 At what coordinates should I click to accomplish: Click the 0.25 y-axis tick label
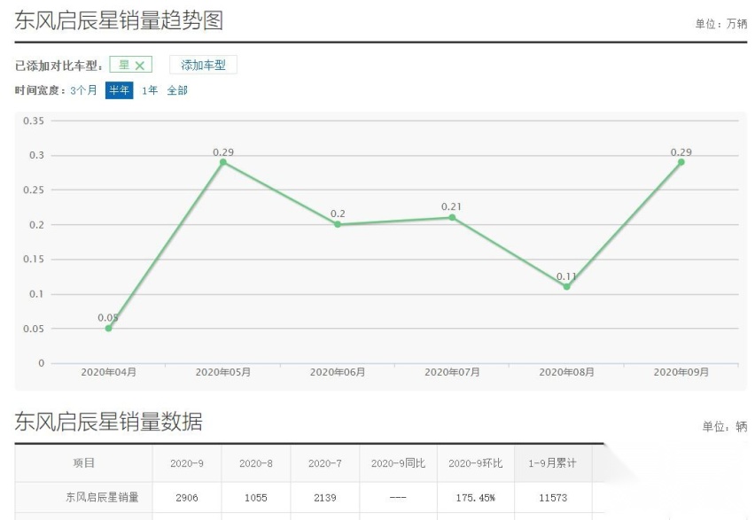coord(34,190)
